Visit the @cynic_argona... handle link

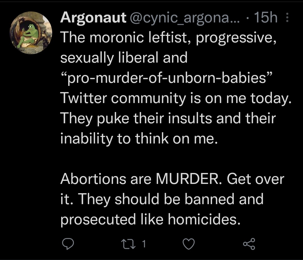185,18
